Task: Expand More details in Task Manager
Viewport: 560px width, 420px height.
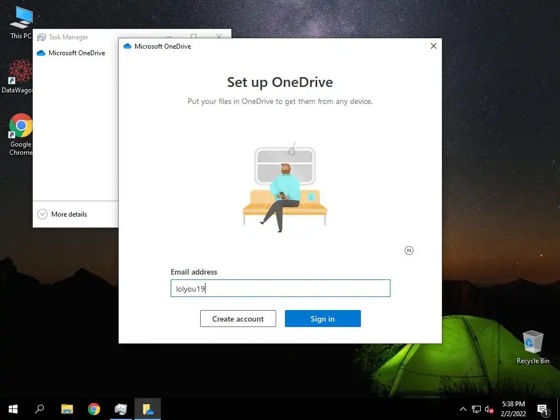Action: tap(62, 214)
